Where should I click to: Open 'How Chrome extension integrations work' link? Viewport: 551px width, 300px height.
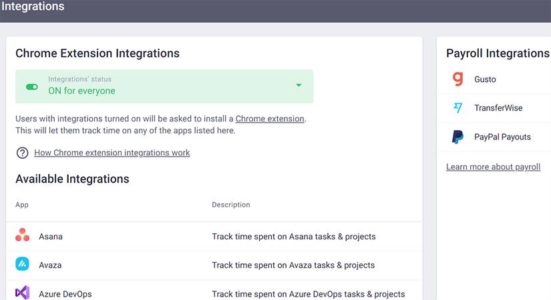pyautogui.click(x=112, y=153)
